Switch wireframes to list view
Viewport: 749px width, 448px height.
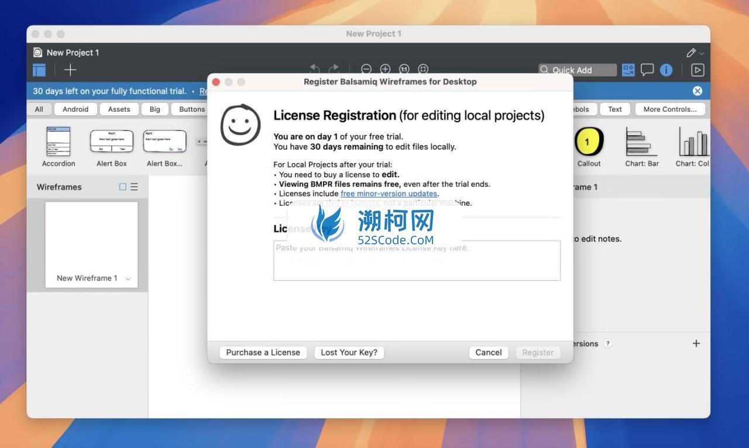coord(134,187)
